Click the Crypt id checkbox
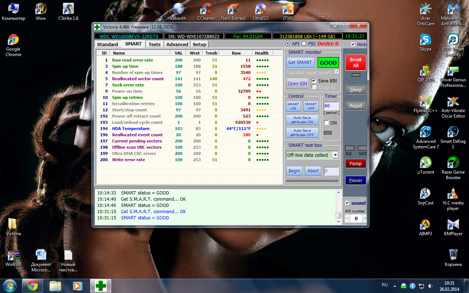 314,87
